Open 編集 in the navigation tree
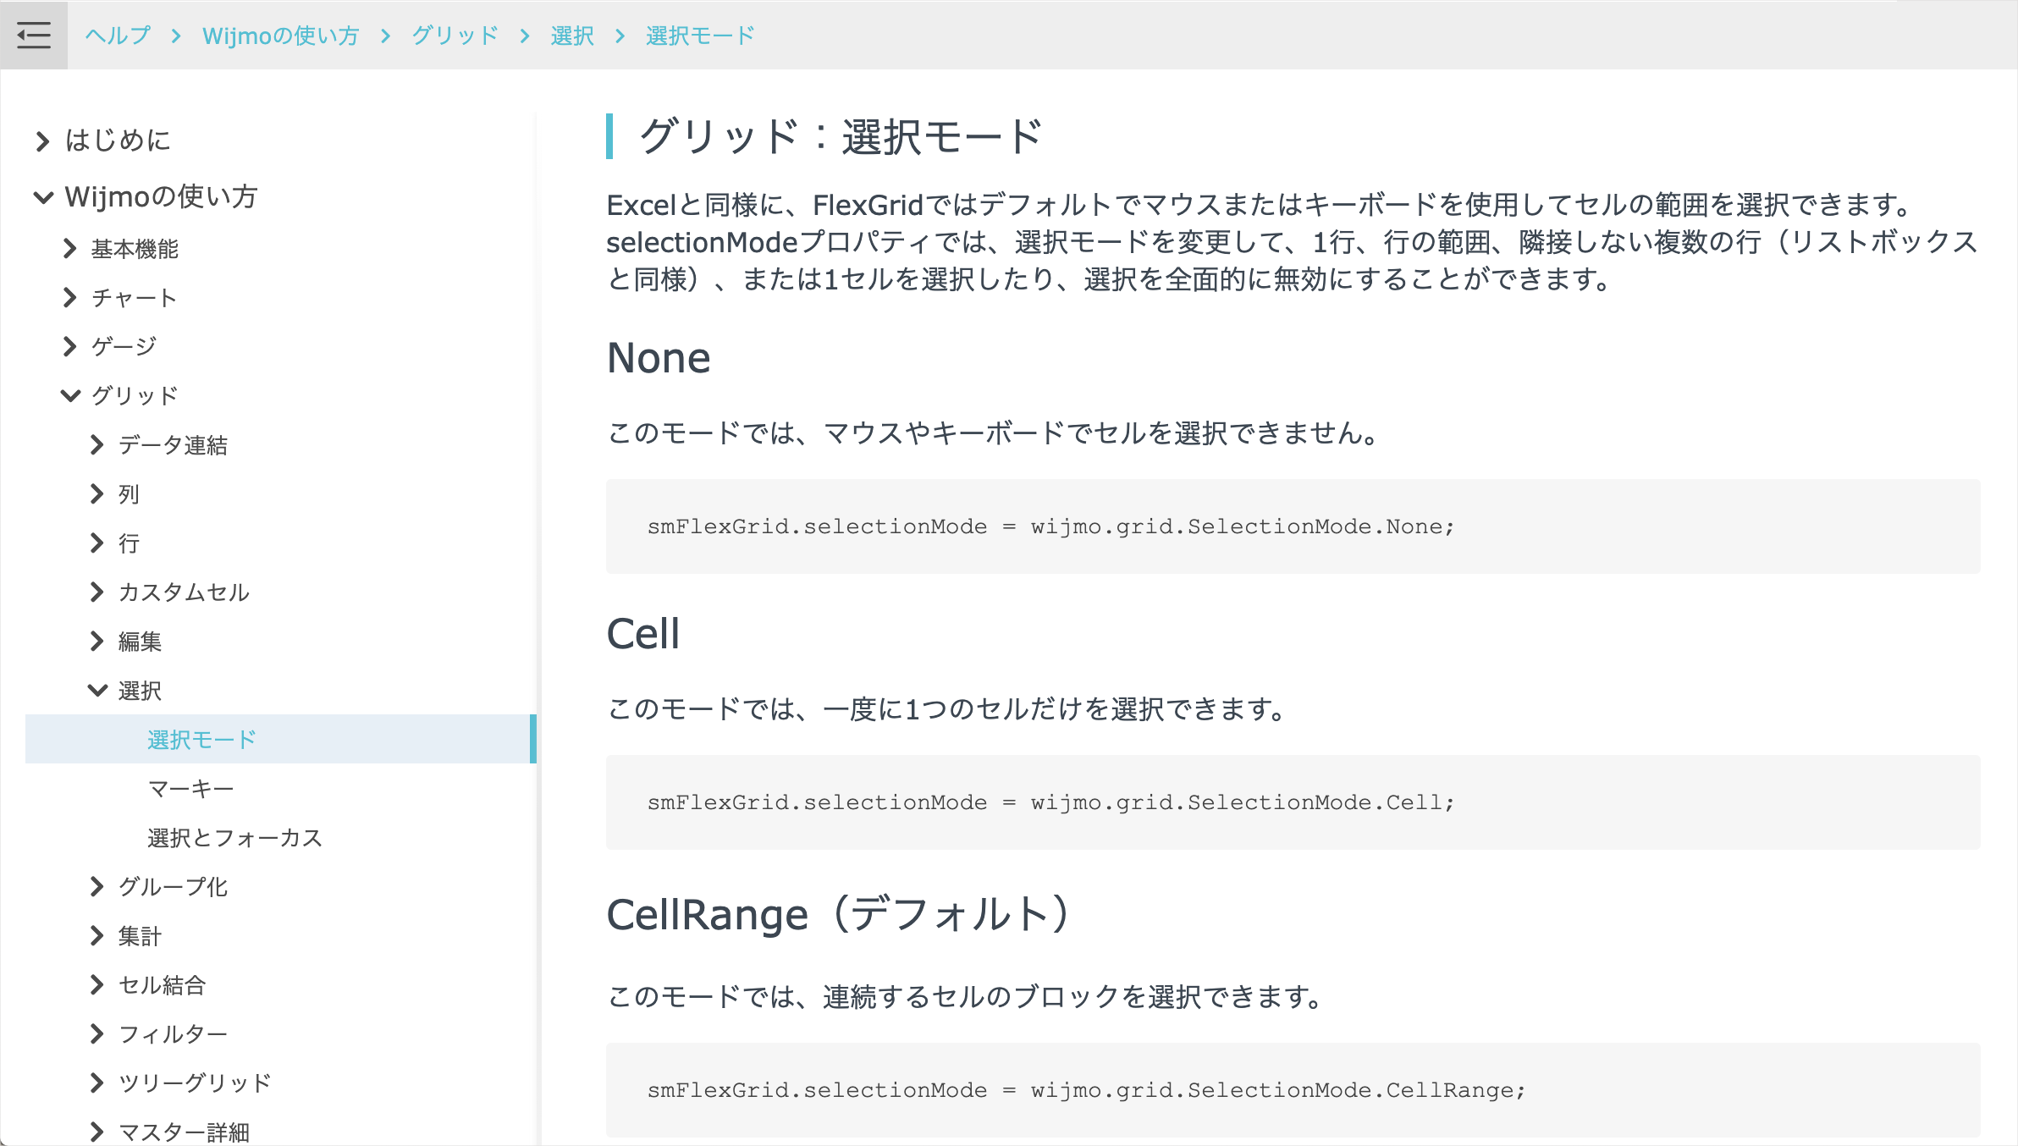This screenshot has height=1146, width=2018. click(x=141, y=641)
